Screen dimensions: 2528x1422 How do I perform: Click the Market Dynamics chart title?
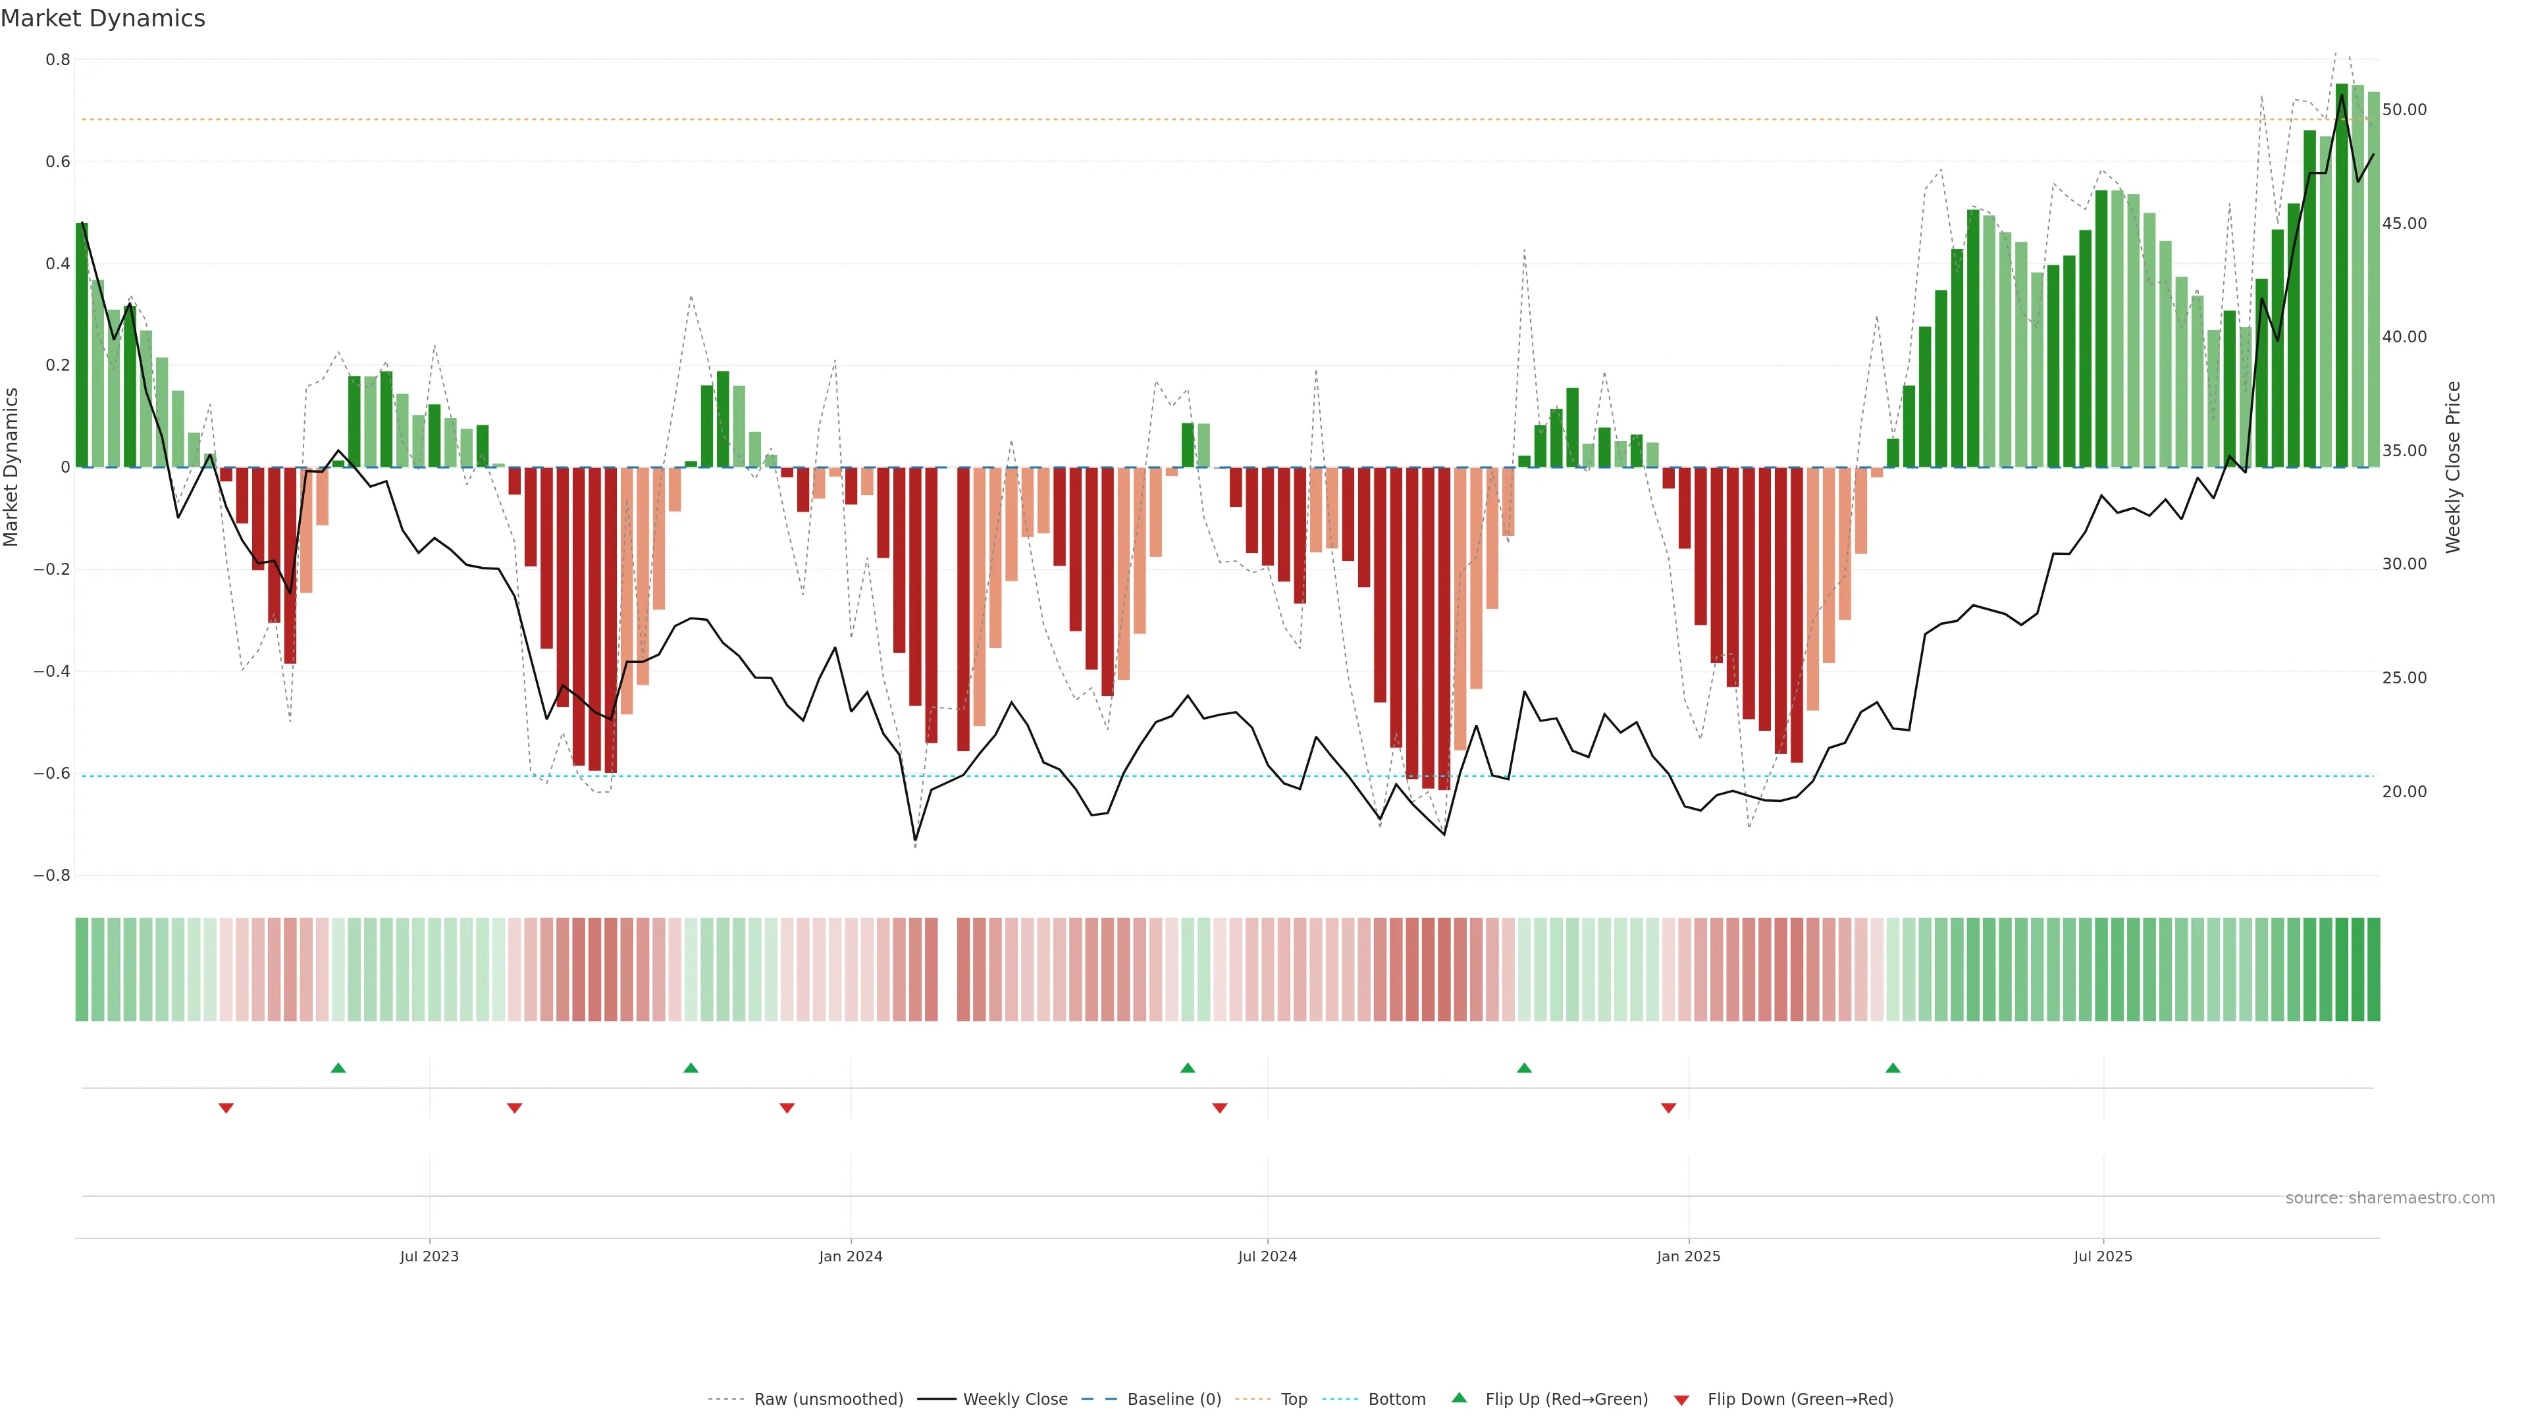[103, 18]
